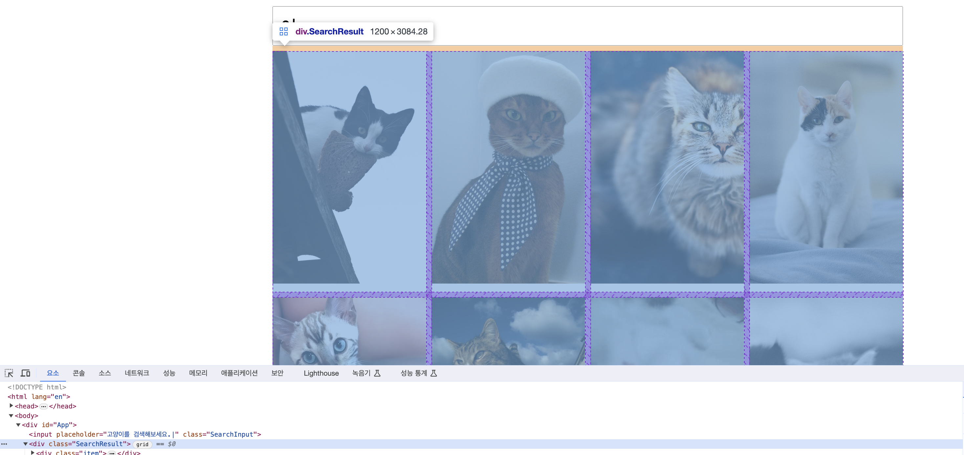Click the cat search input field
The height and width of the screenshot is (455, 964).
(587, 26)
